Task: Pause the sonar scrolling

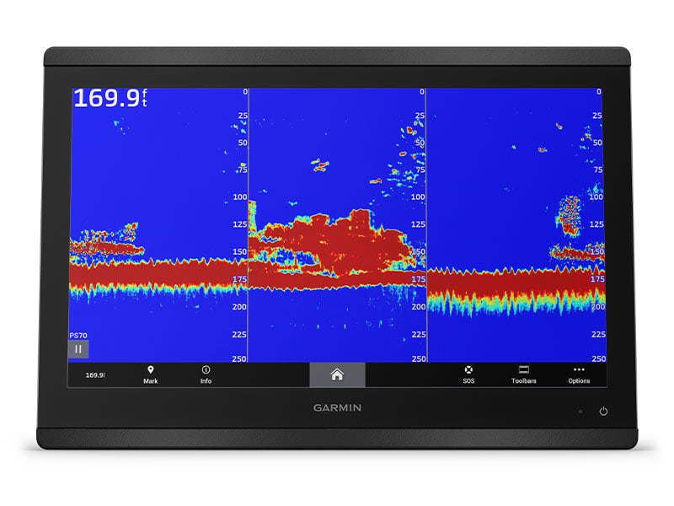Action: [78, 348]
